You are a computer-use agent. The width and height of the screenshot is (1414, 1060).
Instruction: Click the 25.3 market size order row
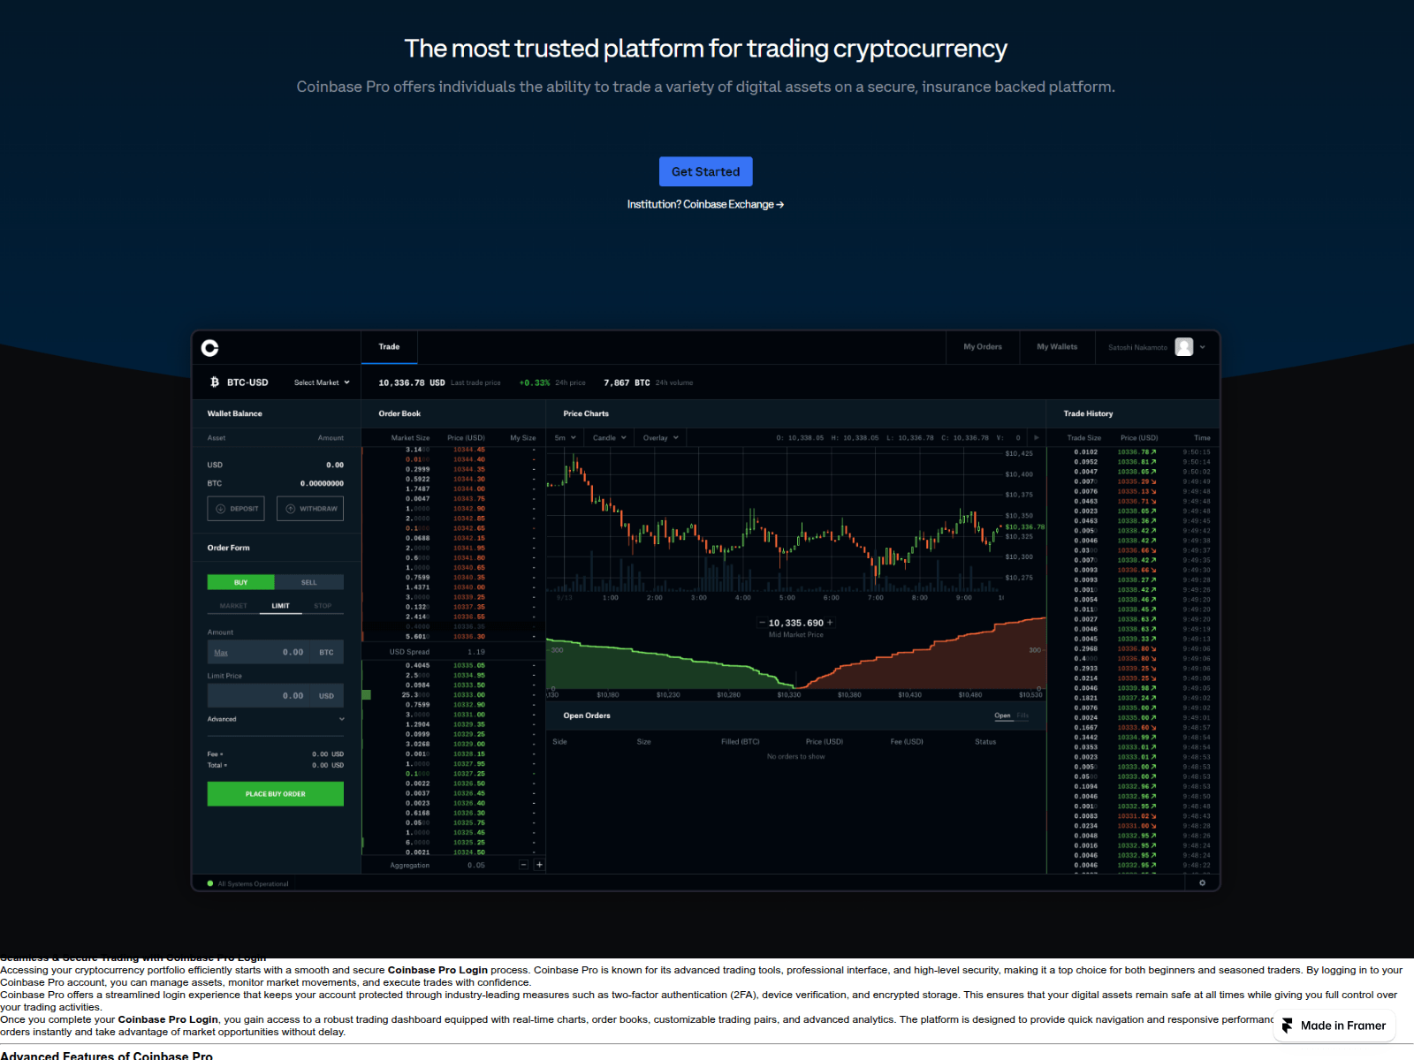(x=453, y=695)
